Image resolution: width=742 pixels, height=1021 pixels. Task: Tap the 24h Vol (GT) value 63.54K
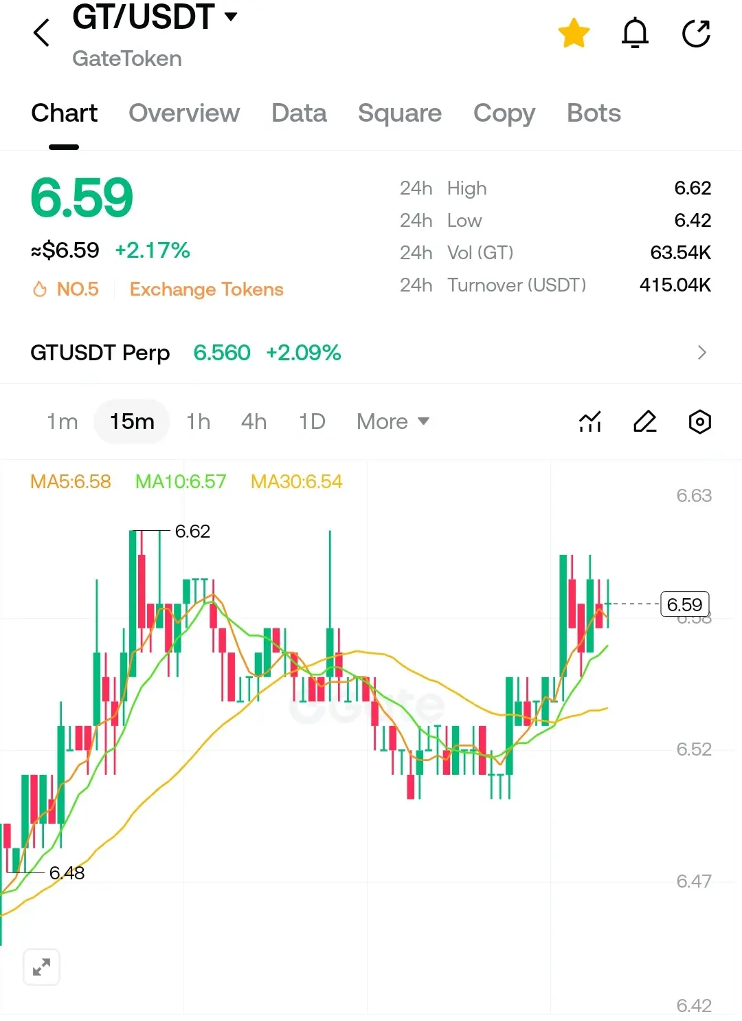[x=680, y=252]
